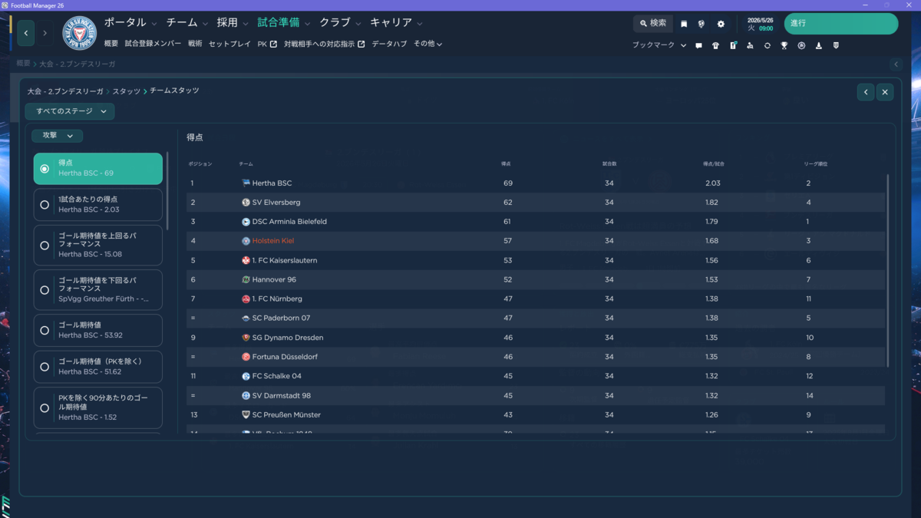Open the 攻撃 category dropdown
Image resolution: width=921 pixels, height=518 pixels.
58,136
